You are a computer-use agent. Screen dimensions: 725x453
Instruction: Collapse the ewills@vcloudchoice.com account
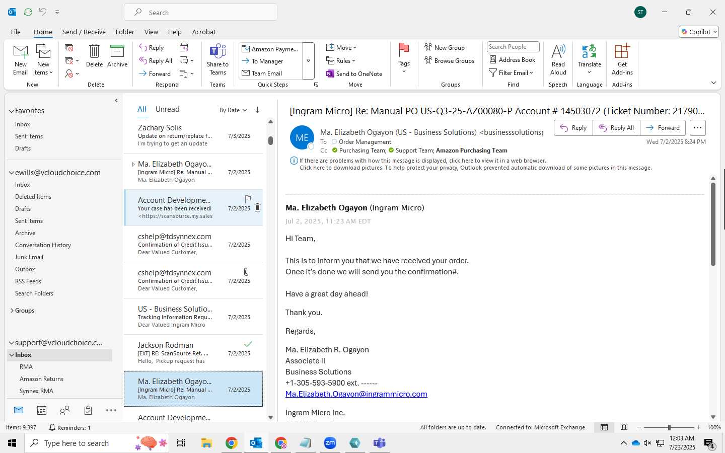pos(11,173)
